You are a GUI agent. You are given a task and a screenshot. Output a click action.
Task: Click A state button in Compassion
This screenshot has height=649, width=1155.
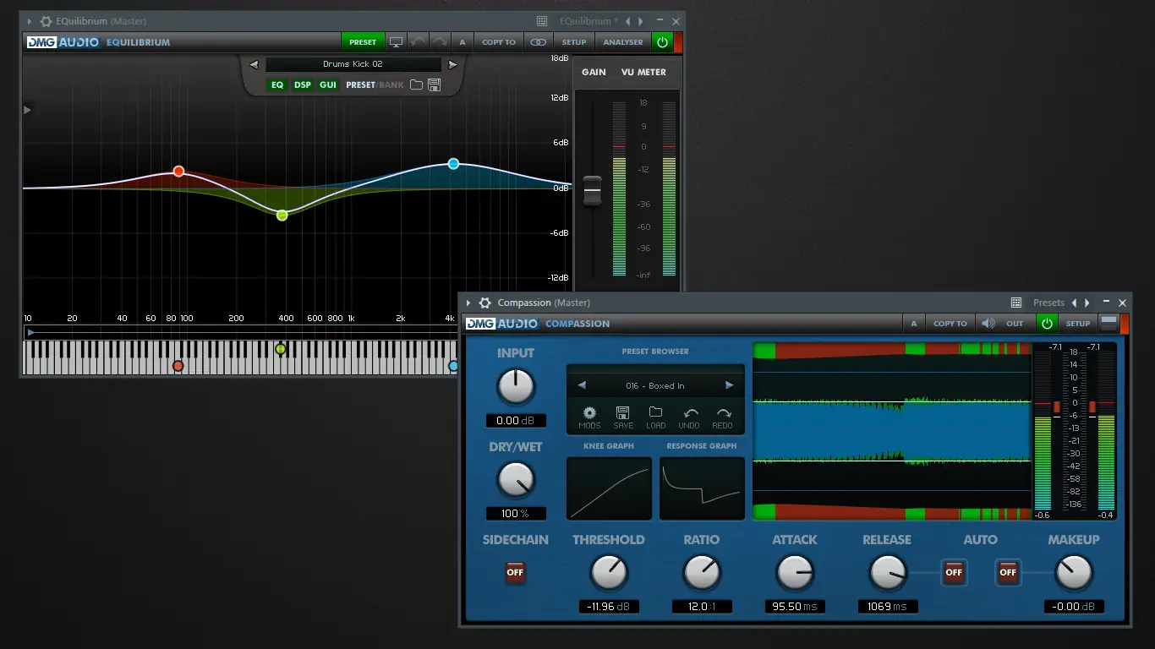pos(913,324)
